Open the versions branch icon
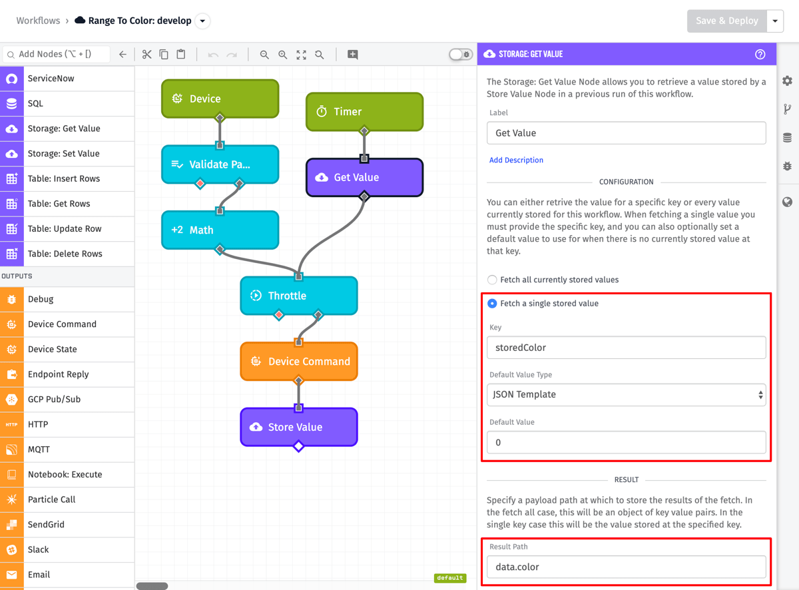Screen dimensions: 799x590 [x=788, y=109]
